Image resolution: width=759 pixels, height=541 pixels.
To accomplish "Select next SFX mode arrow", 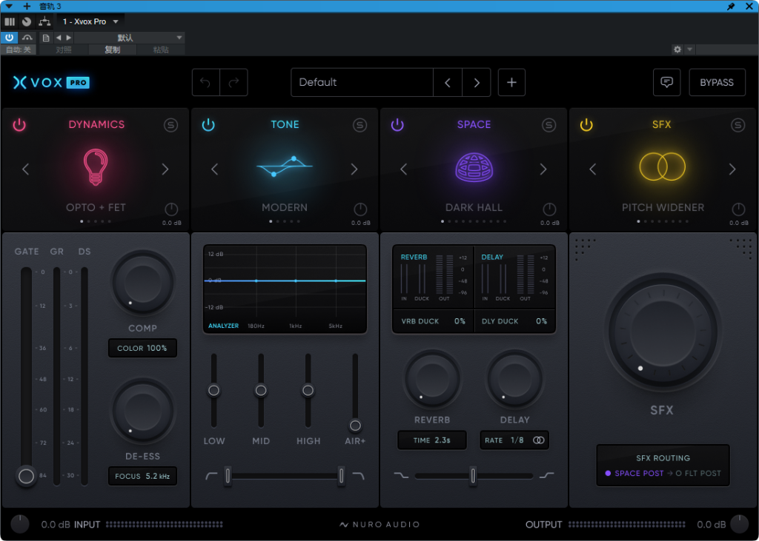I will pyautogui.click(x=732, y=169).
